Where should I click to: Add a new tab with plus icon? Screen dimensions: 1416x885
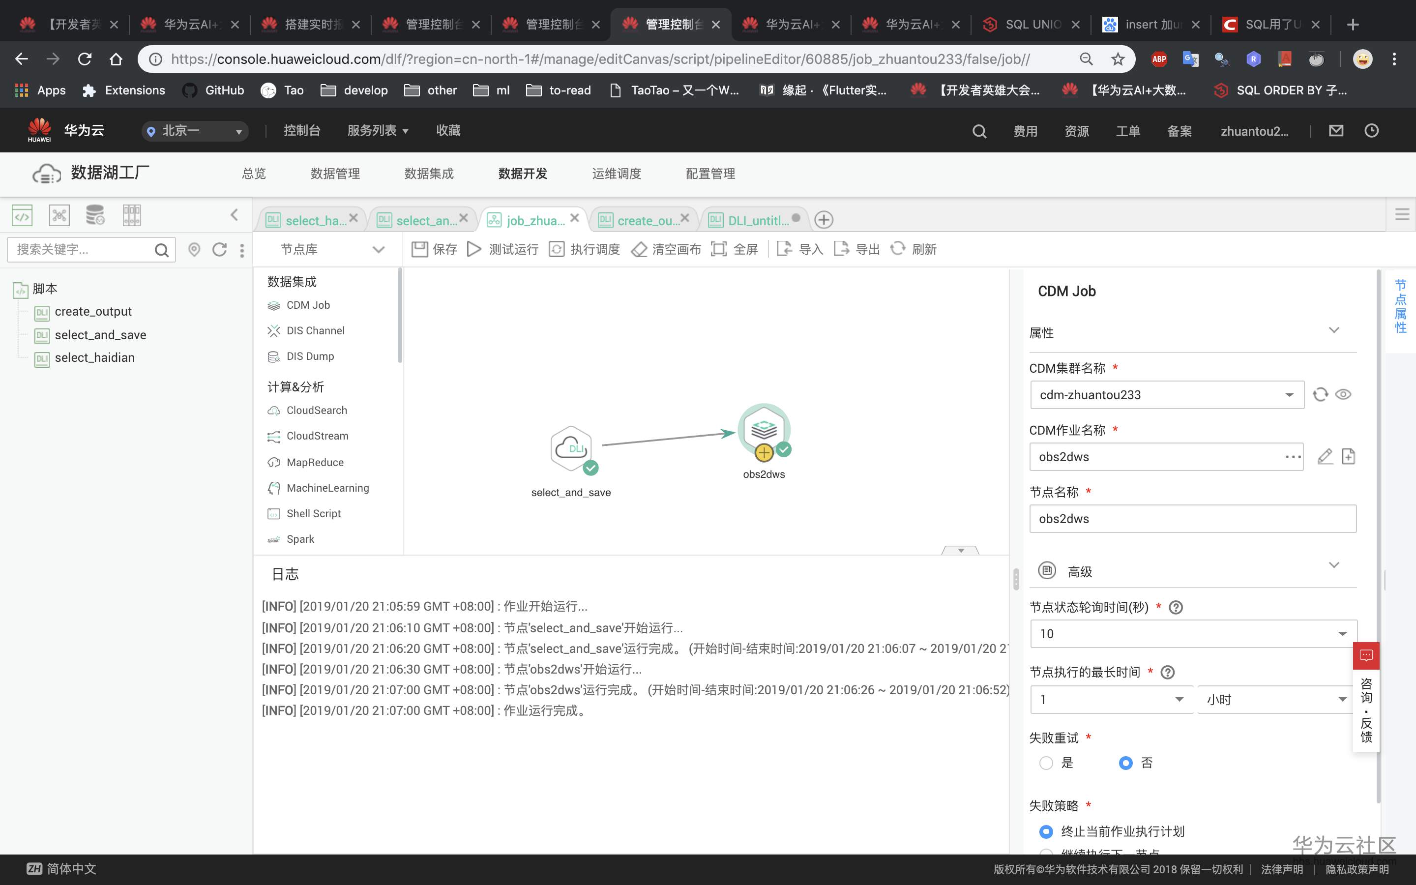823,220
